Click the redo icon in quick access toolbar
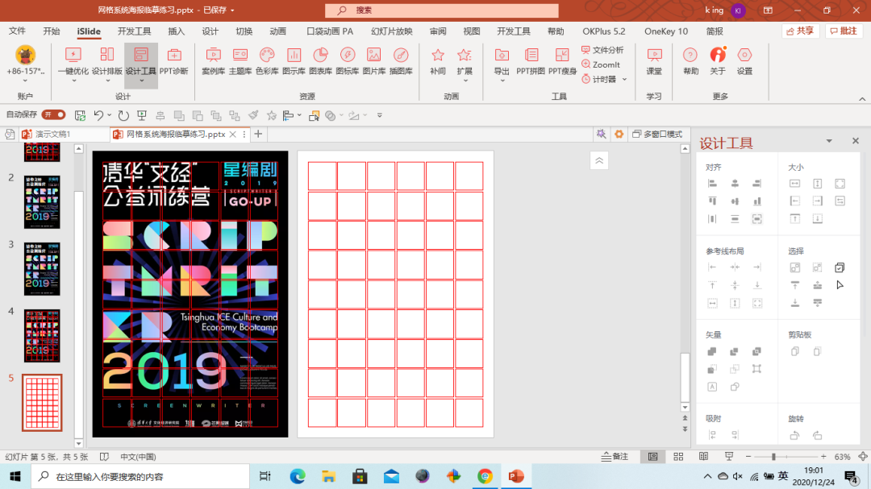 click(x=123, y=115)
